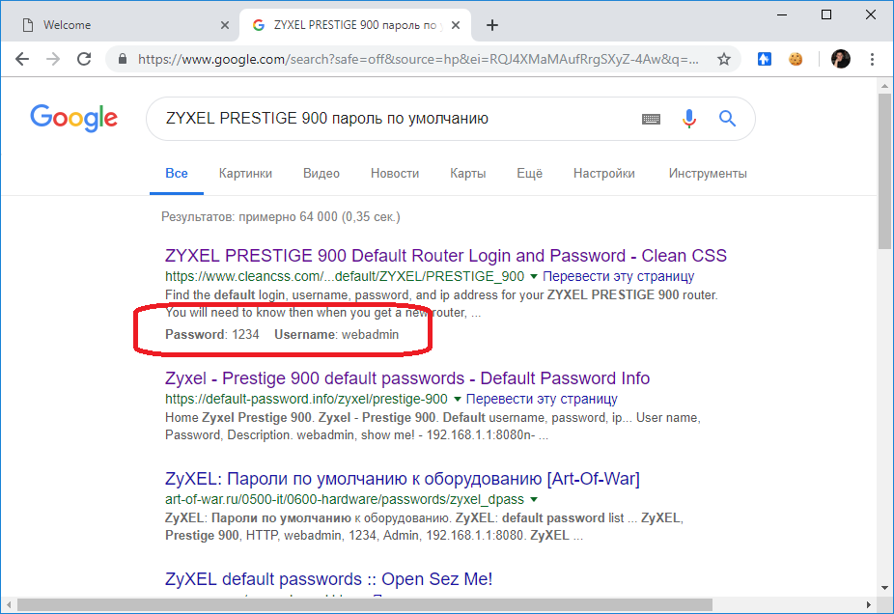This screenshot has width=894, height=614.
Task: Expand the dropdown arrow next to the cleancss.com URL
Action: [534, 276]
